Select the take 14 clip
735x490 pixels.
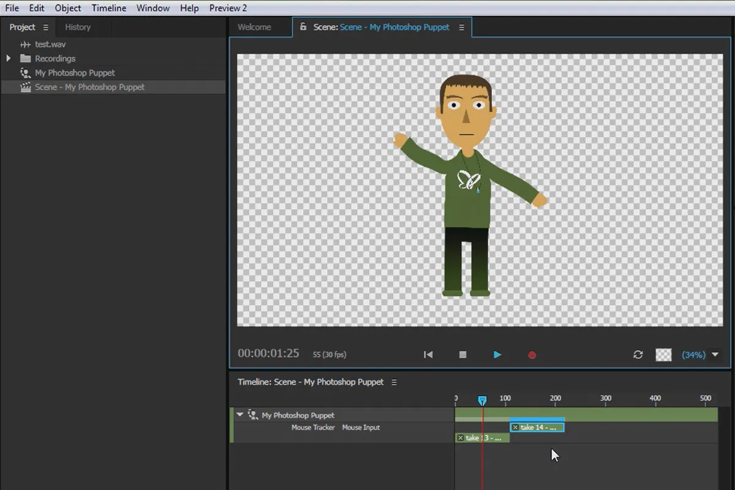[x=537, y=428]
